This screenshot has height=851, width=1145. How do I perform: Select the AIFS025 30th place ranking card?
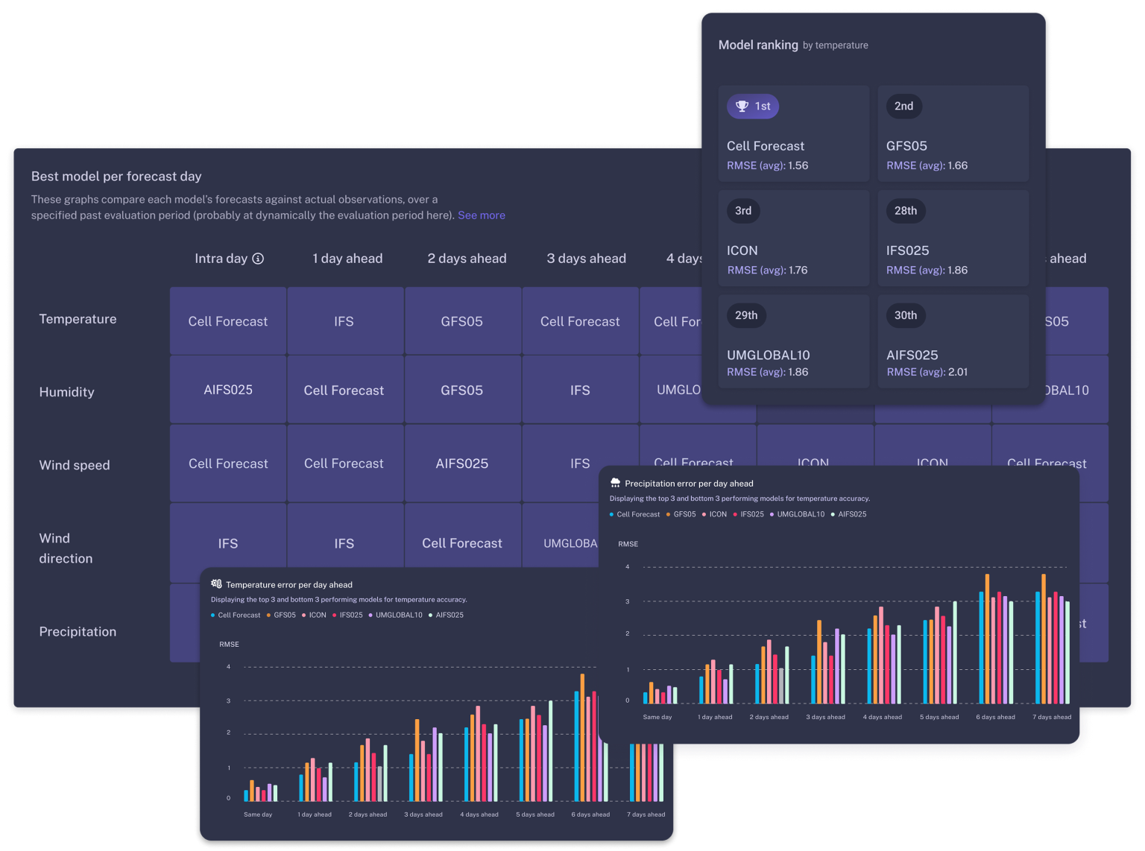click(953, 341)
